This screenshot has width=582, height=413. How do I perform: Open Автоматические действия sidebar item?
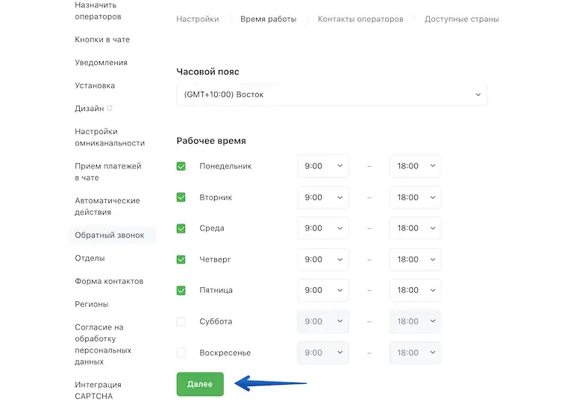point(107,206)
